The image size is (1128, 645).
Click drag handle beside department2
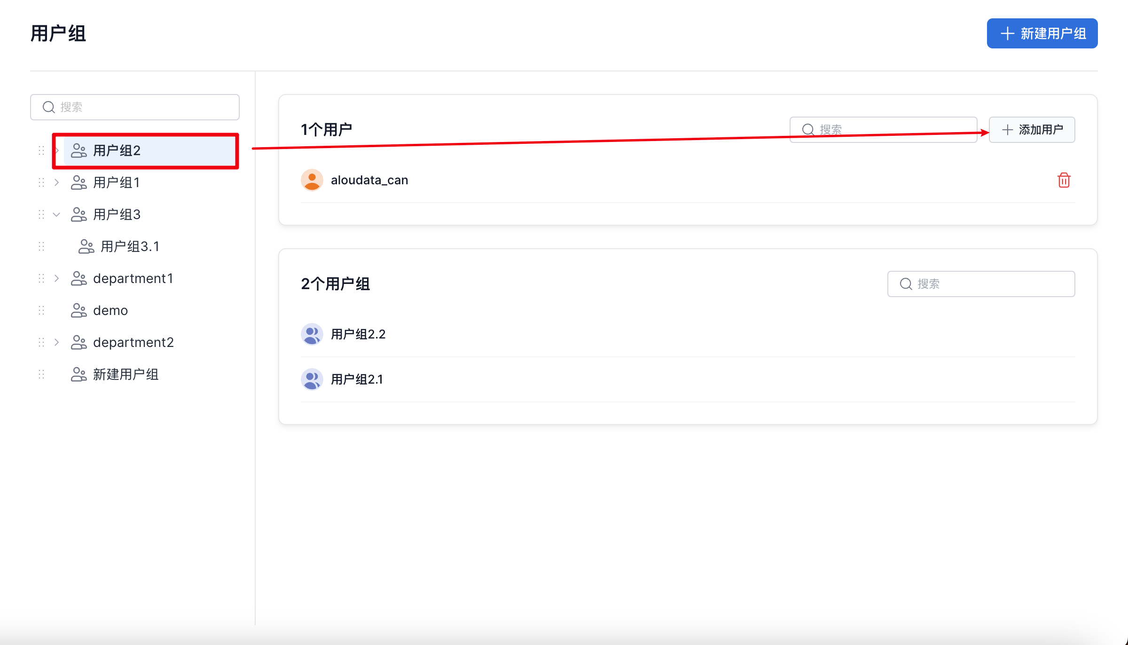coord(41,342)
